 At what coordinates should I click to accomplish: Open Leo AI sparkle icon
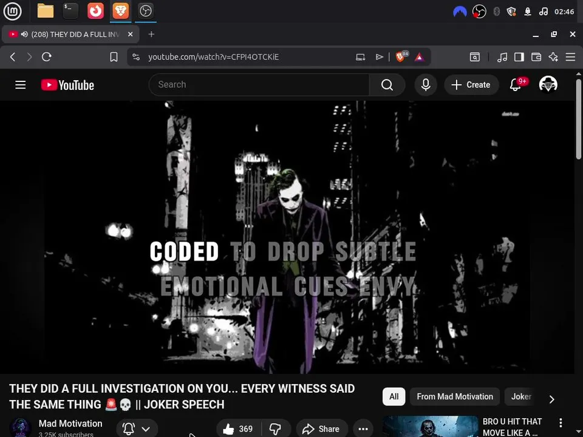pos(553,57)
